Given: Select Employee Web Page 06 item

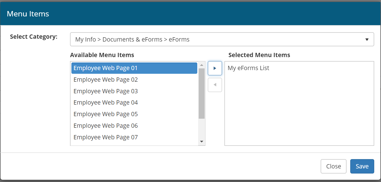Looking at the screenshot, I should click(106, 126).
